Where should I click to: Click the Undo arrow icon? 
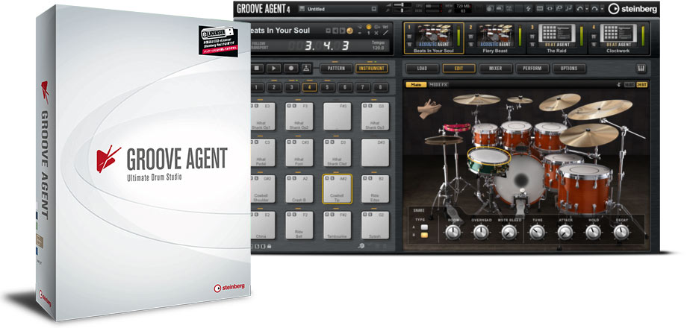(579, 8)
